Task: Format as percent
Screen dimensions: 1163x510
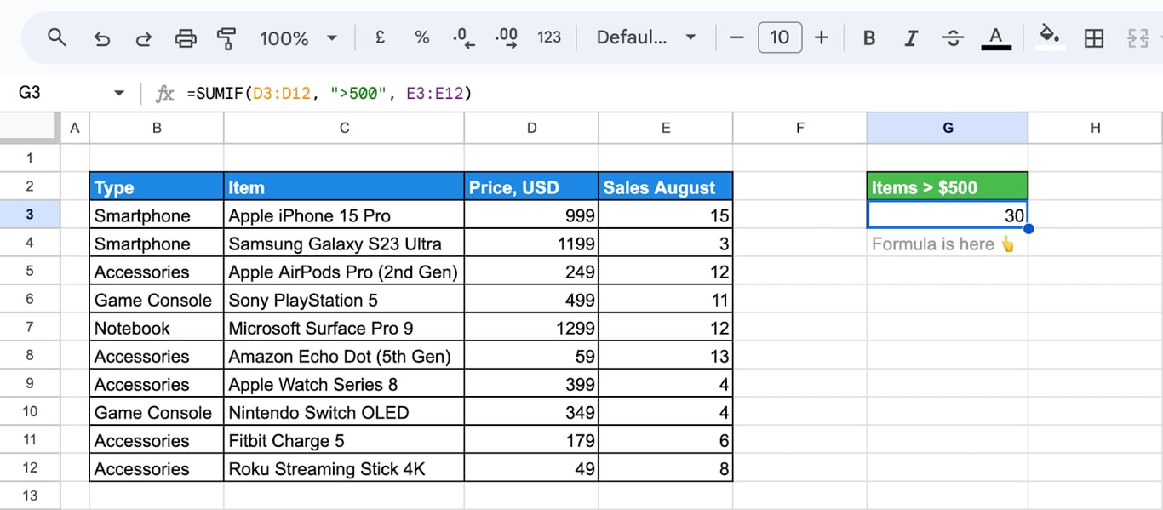Action: (x=421, y=37)
